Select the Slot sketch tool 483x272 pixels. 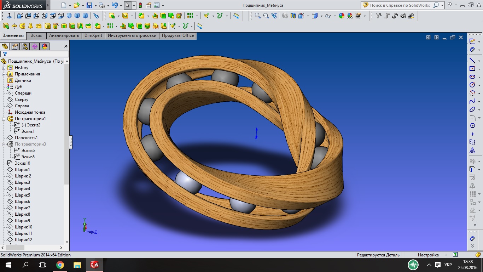point(472,77)
